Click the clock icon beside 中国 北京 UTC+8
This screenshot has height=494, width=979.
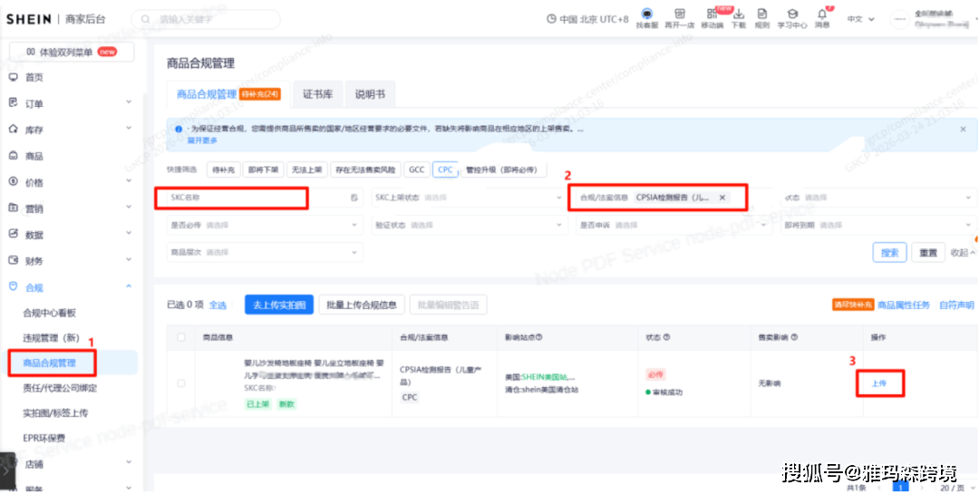tap(551, 19)
